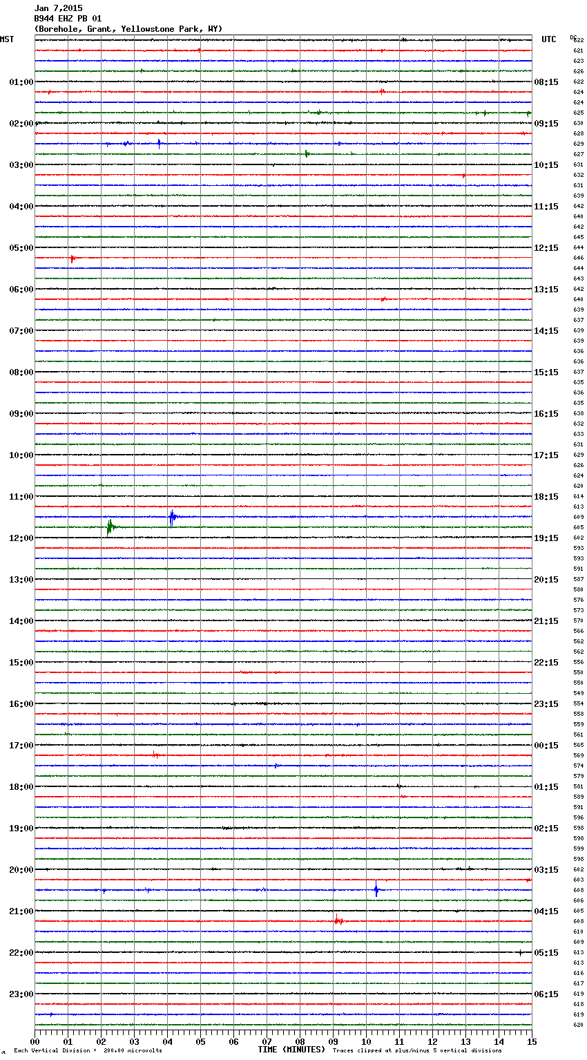
Task: Select the station code "B944 EHZ PB 01"
Action: [68, 19]
